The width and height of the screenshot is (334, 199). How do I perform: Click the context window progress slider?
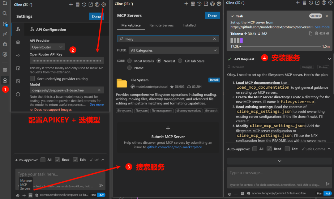click(x=280, y=46)
